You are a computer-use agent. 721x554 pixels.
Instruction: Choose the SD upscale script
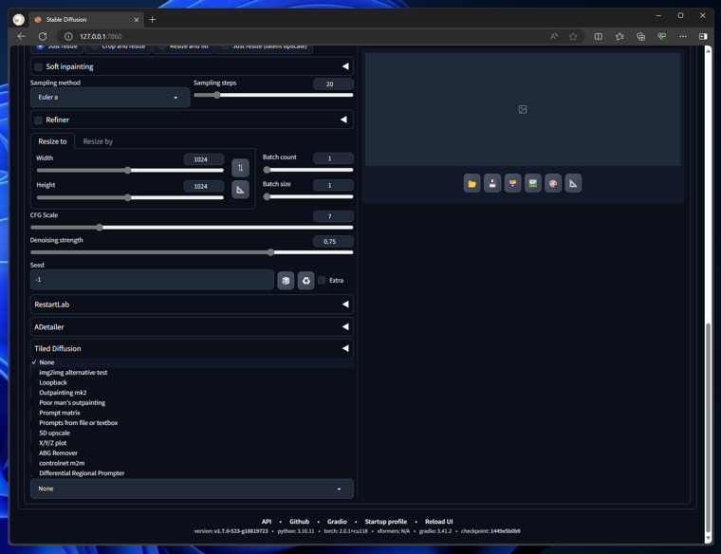(x=192, y=434)
